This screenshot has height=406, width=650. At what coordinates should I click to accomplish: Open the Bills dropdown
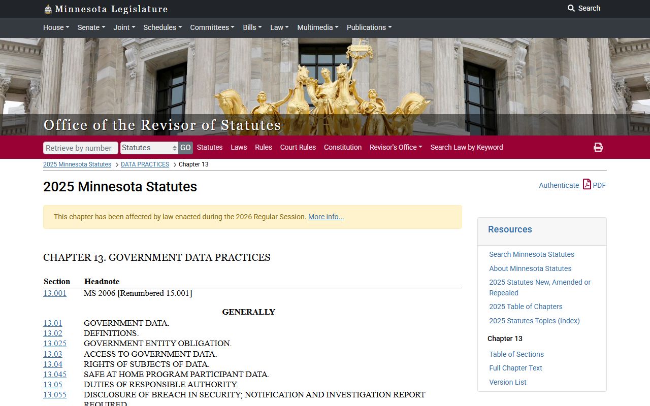click(252, 27)
